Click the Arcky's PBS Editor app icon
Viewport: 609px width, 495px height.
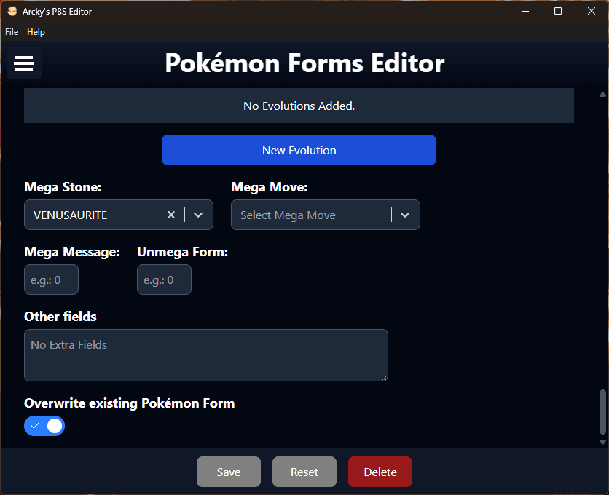click(12, 12)
